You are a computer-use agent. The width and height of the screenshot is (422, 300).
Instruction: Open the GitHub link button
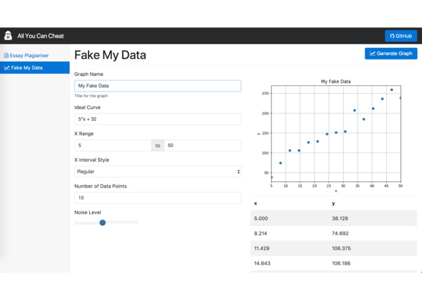[x=401, y=36]
